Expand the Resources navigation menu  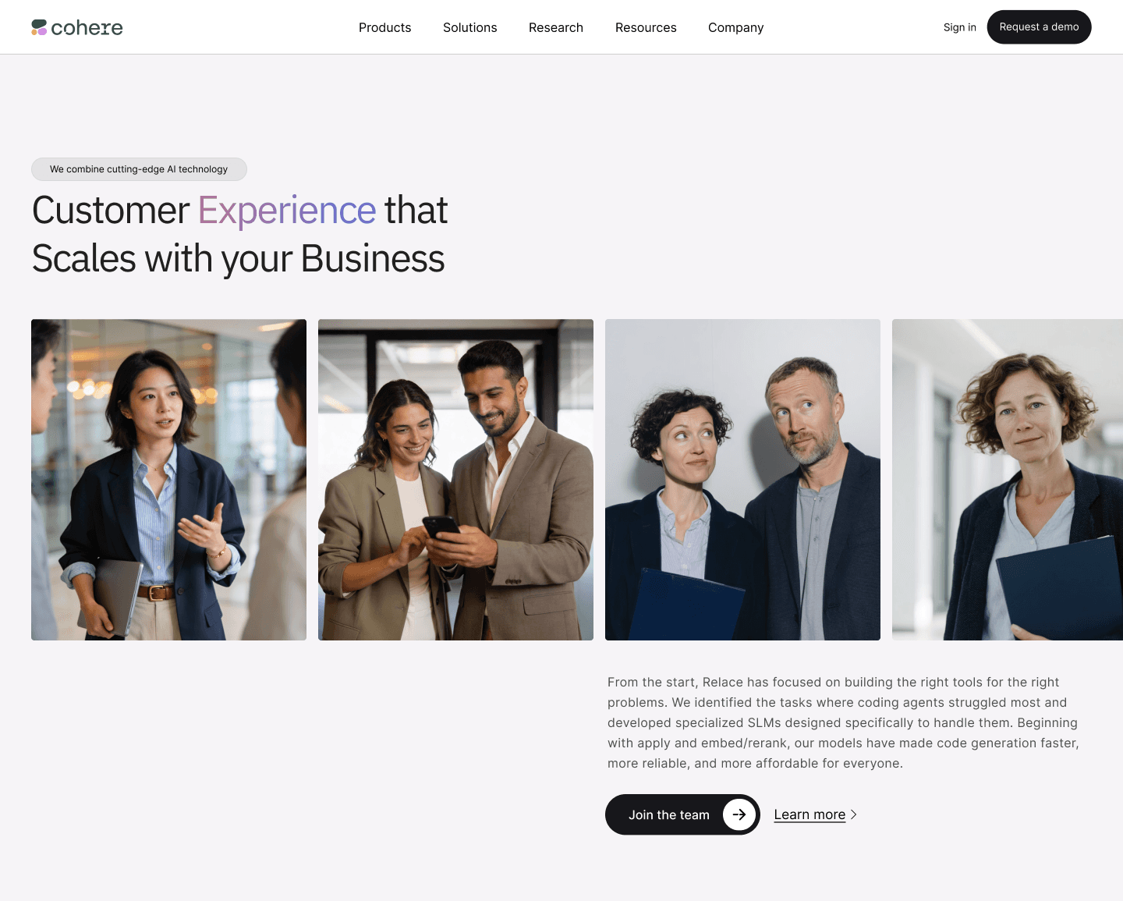pos(646,27)
